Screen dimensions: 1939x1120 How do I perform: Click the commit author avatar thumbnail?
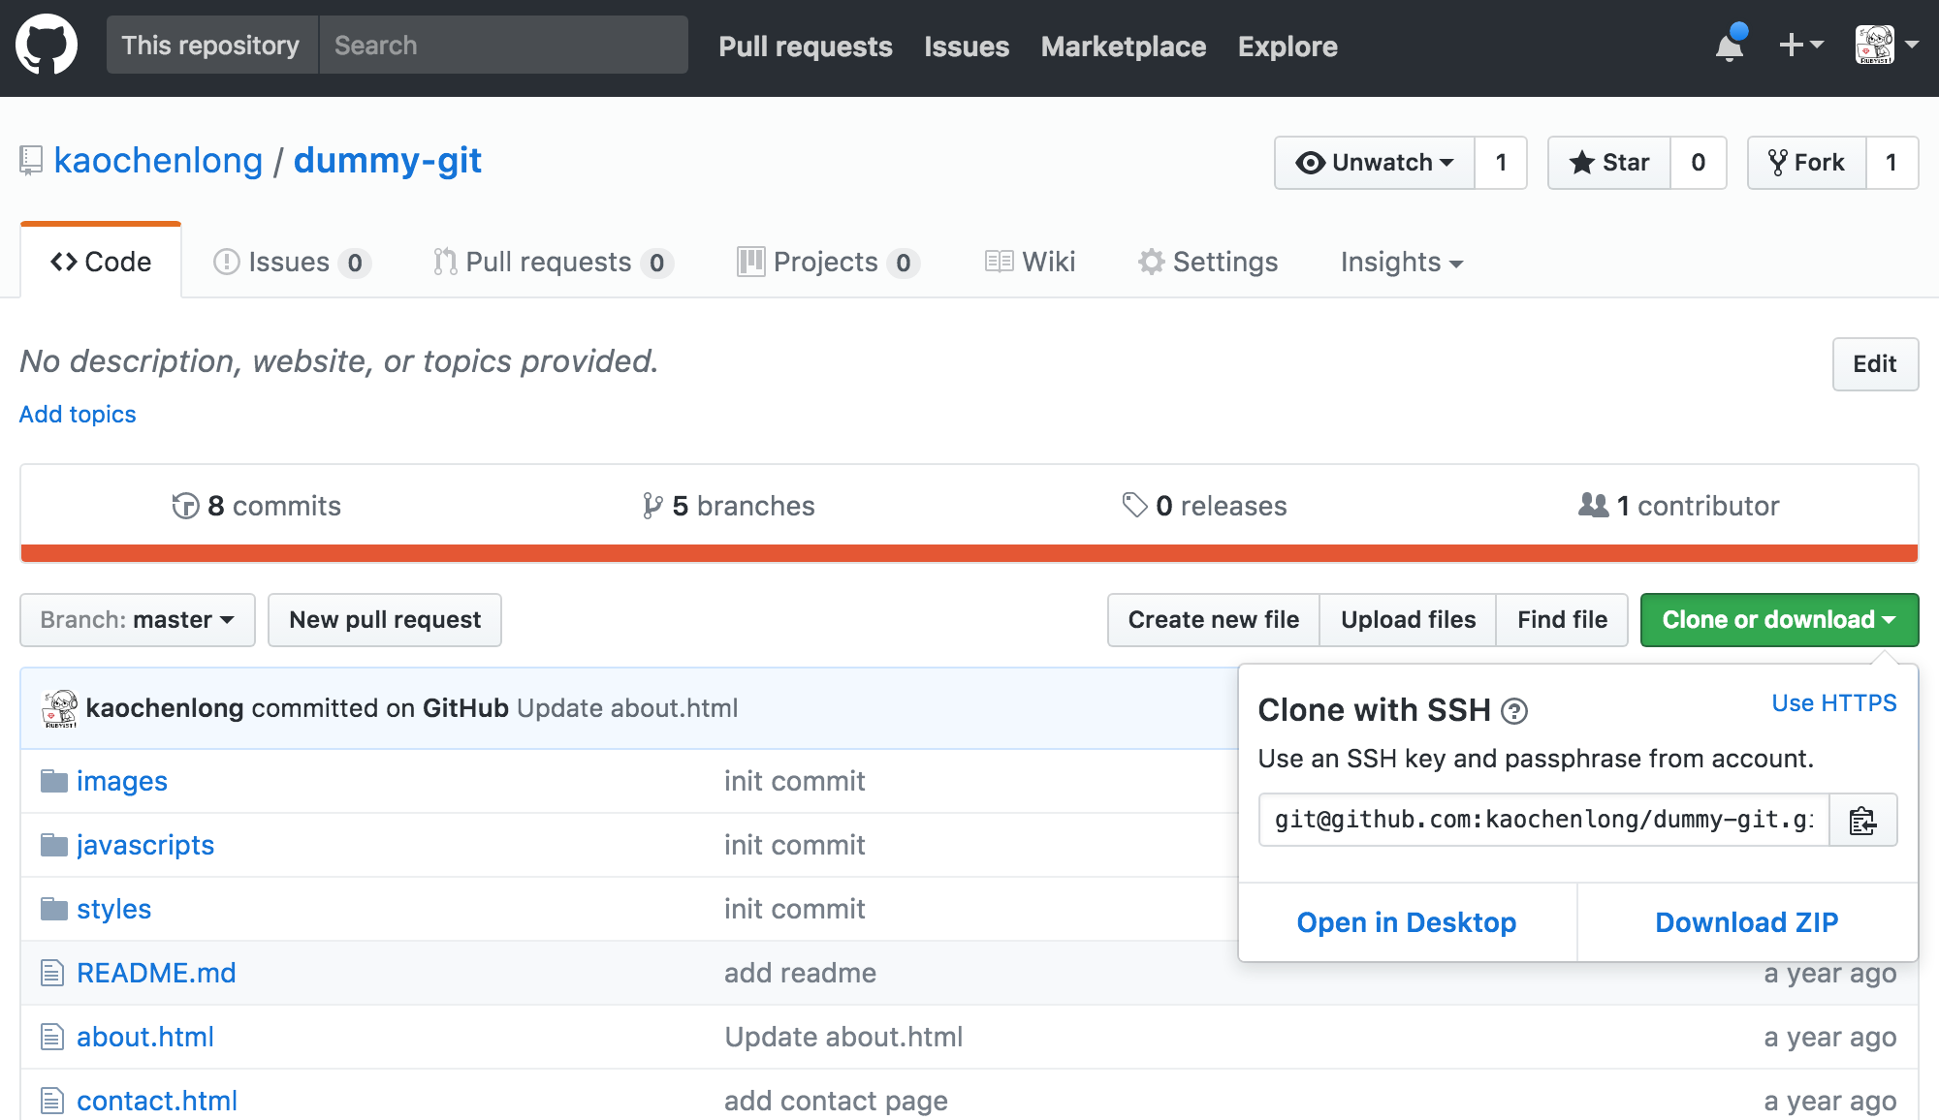60,708
